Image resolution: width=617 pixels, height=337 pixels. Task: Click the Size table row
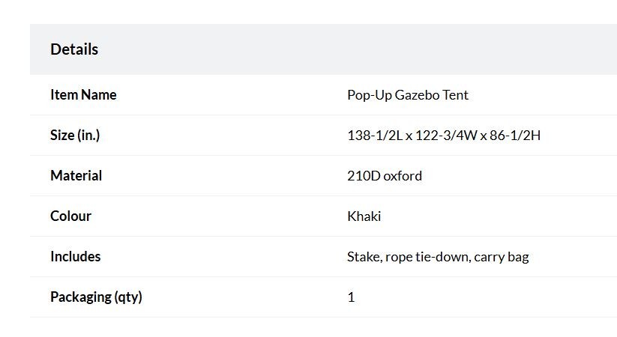(x=323, y=136)
